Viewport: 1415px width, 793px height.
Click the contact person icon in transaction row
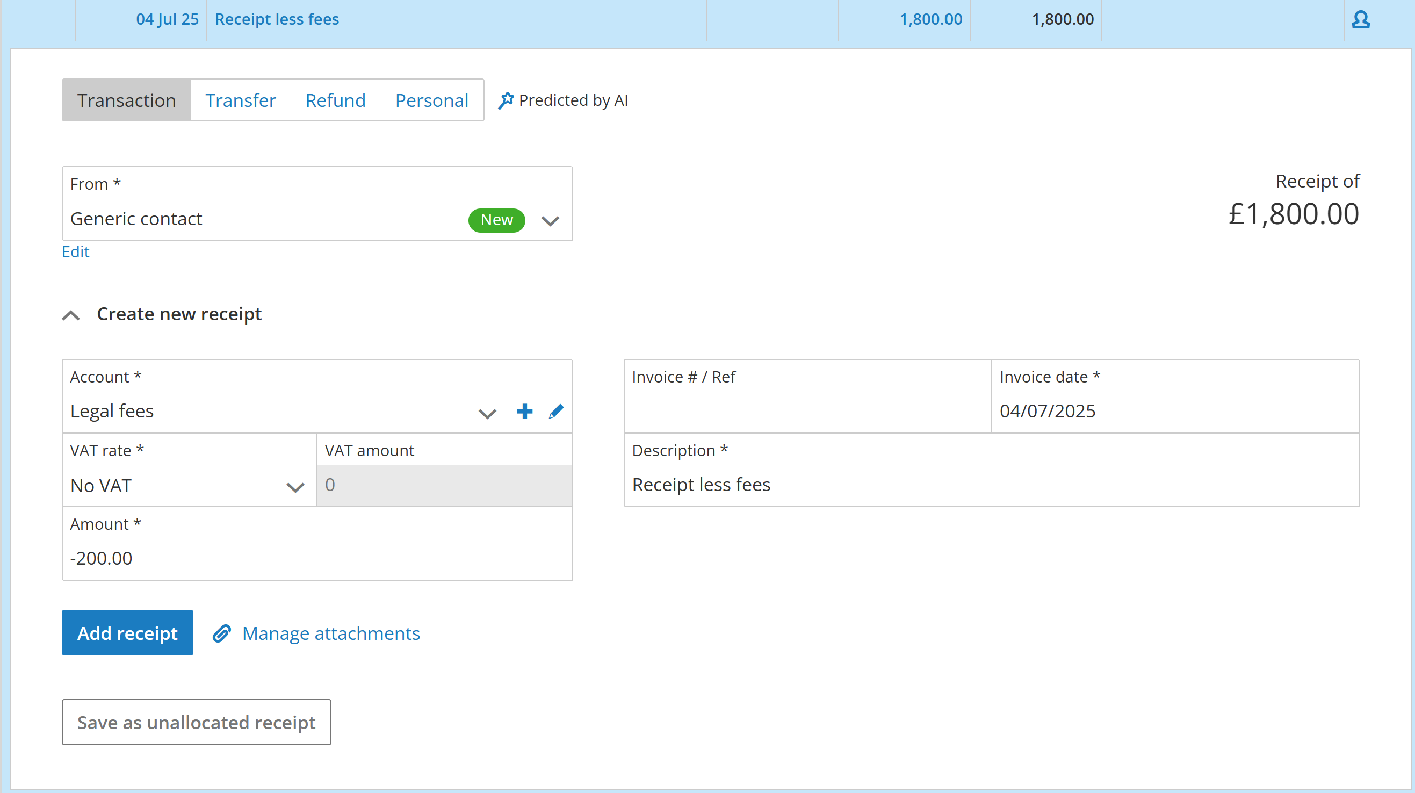click(x=1360, y=20)
